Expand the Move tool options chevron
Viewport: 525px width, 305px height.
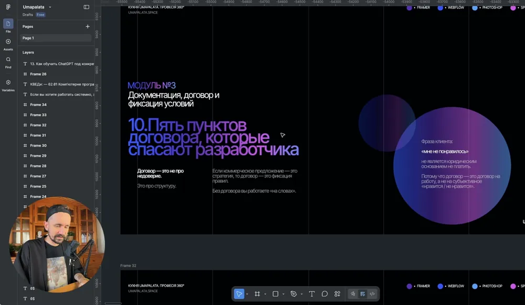(x=247, y=295)
